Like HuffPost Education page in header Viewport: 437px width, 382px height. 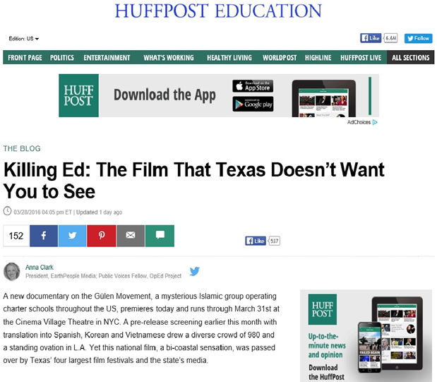(x=371, y=38)
